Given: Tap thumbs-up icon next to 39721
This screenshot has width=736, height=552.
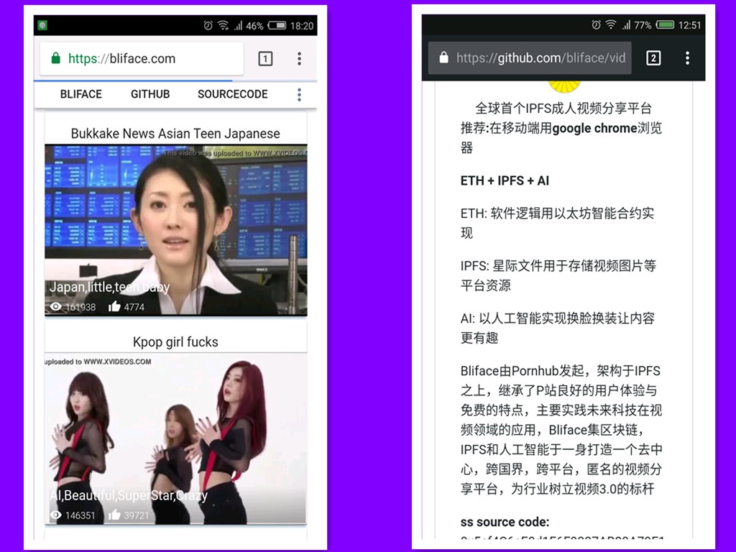Looking at the screenshot, I should coord(114,515).
